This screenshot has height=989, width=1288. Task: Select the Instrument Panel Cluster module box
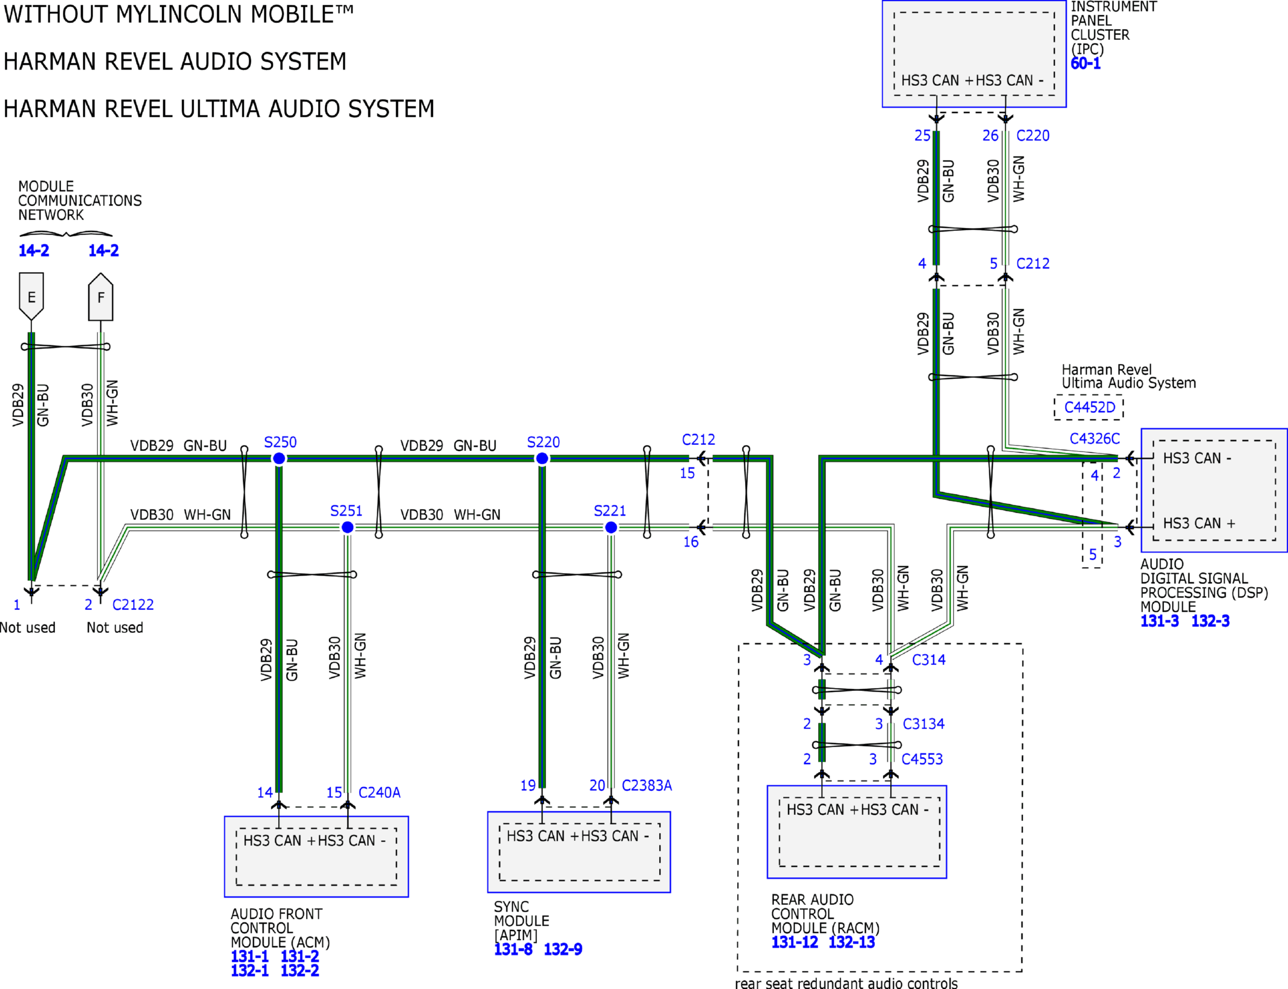tap(974, 54)
